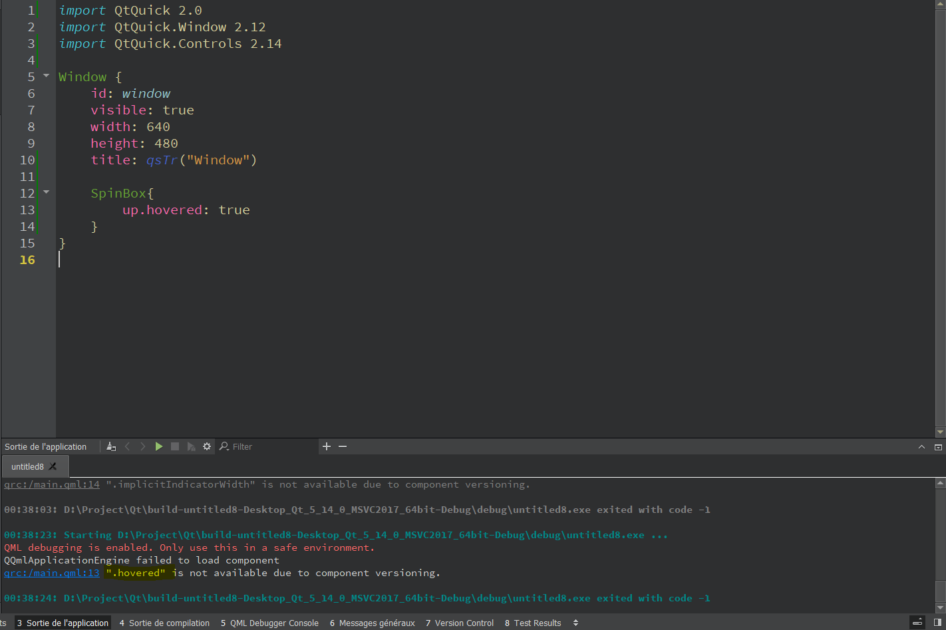Click the attach debugger icon beside Stop
Viewport: 946px width, 630px height.
click(x=191, y=446)
